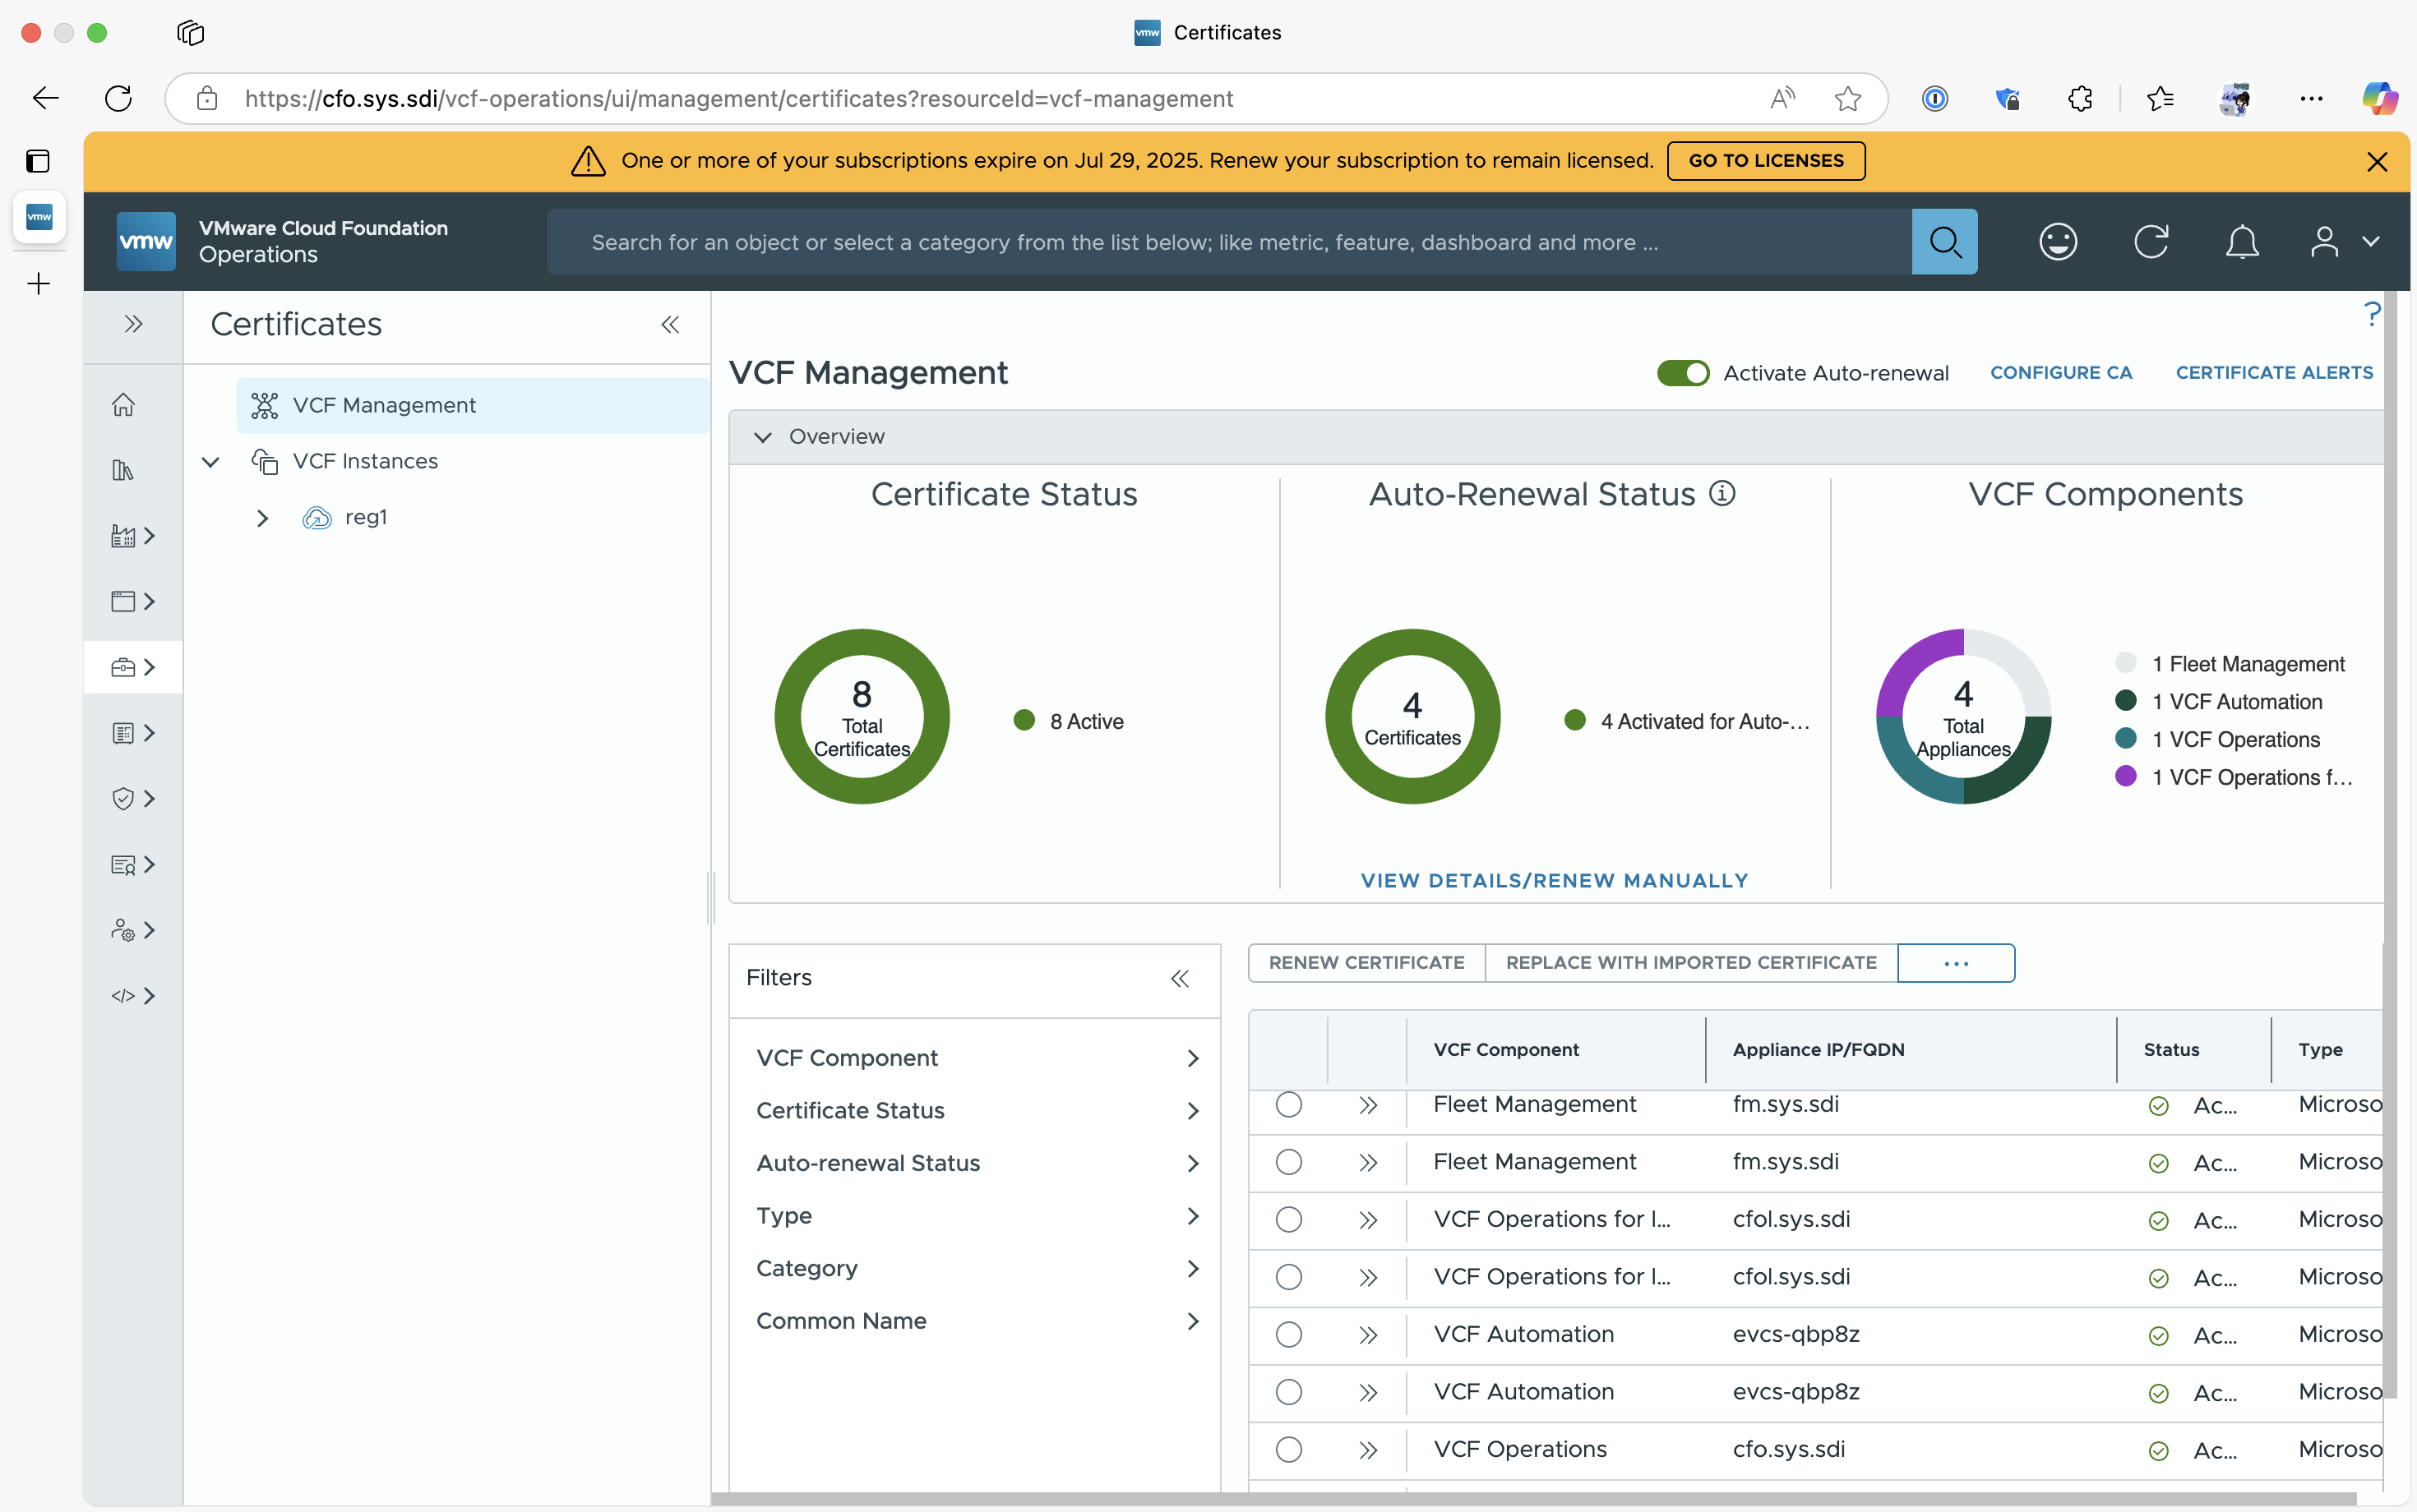Select the second Fleet Management row radio
This screenshot has height=1512, width=2417.
[x=1288, y=1162]
